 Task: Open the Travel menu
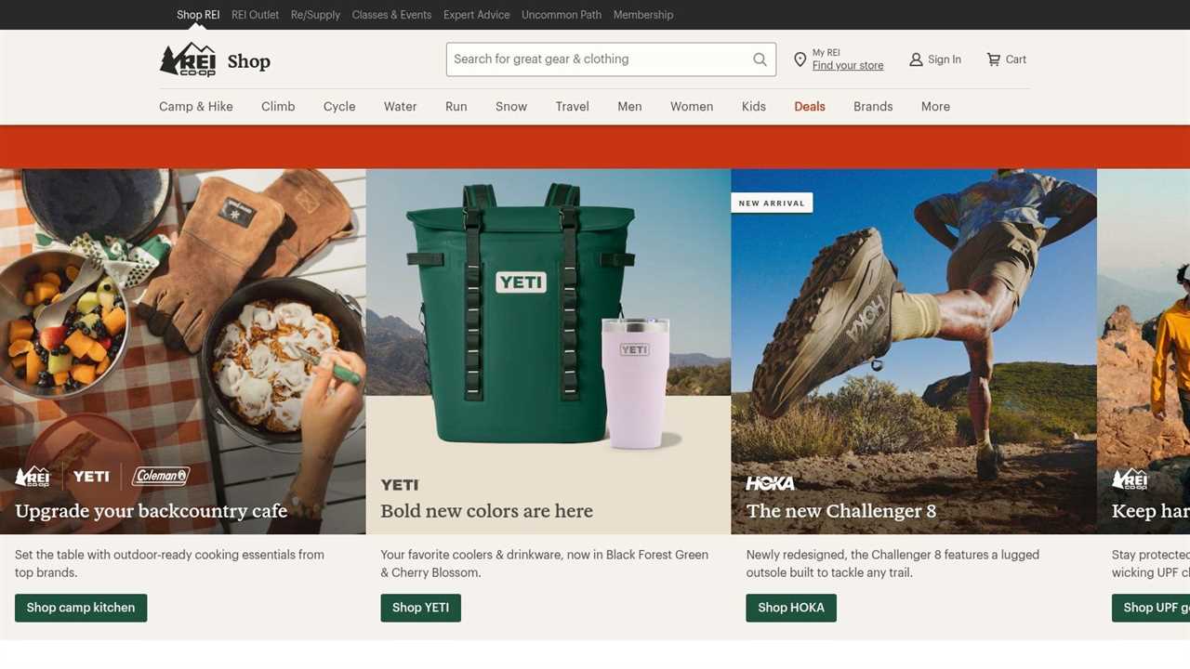click(x=573, y=107)
